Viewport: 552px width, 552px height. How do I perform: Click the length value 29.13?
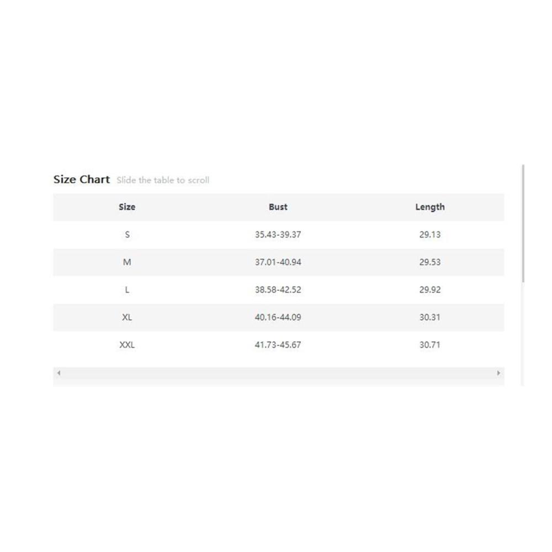click(x=430, y=235)
